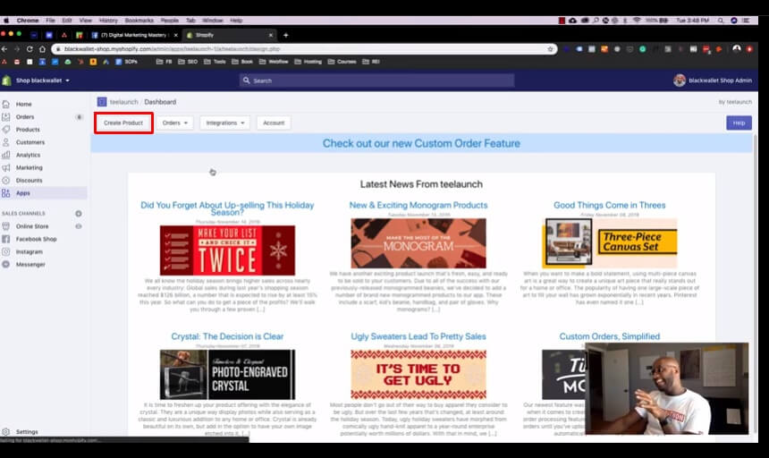Open Facebook Shop sales channel
769x458 pixels.
(x=37, y=239)
